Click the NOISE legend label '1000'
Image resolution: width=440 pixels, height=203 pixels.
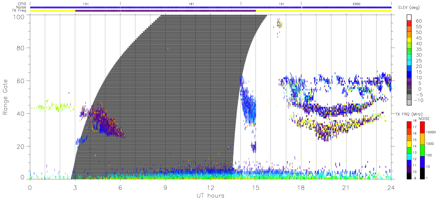(x=430, y=144)
